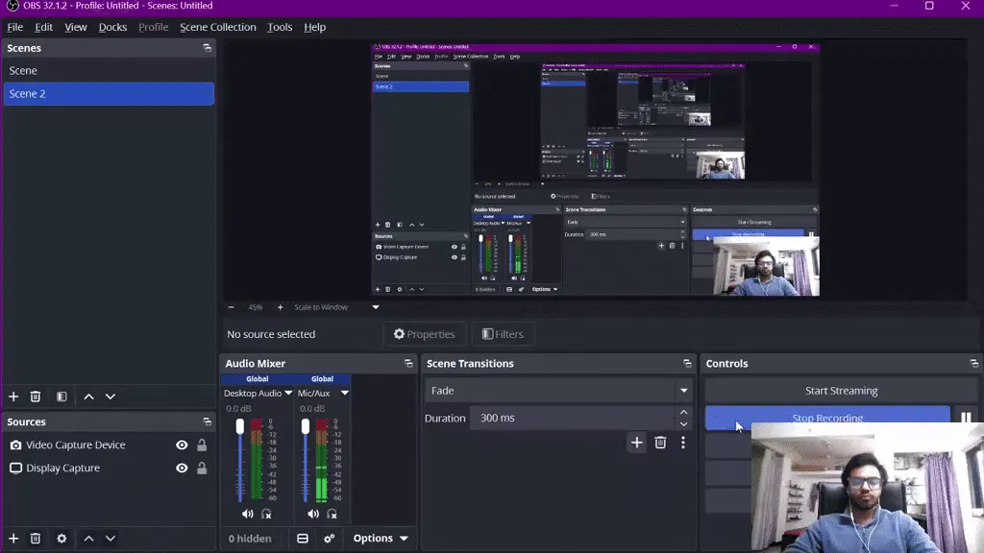Mute the Desktop Audio speaker icon
Screen dimensions: 984x553
(247, 514)
